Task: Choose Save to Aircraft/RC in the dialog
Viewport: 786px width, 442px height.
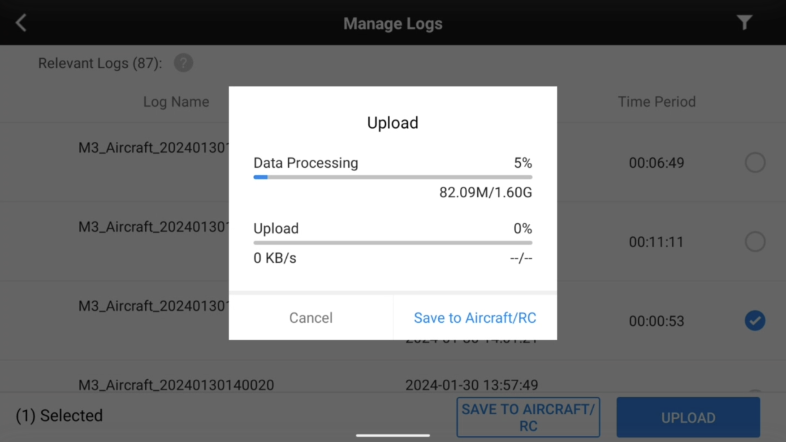Action: click(475, 317)
